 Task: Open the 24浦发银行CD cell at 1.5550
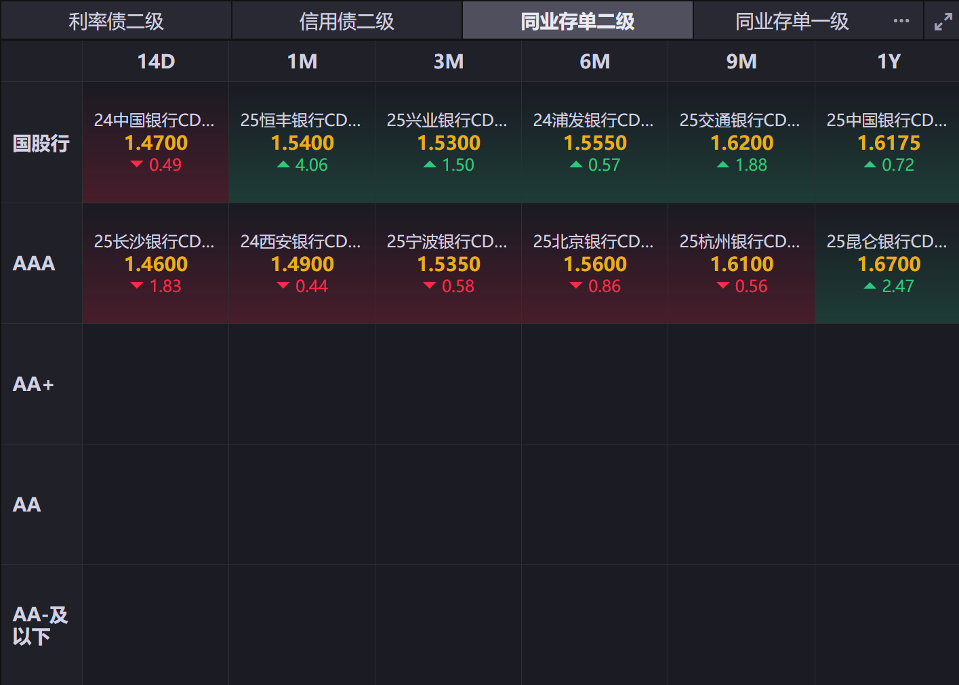pyautogui.click(x=595, y=143)
